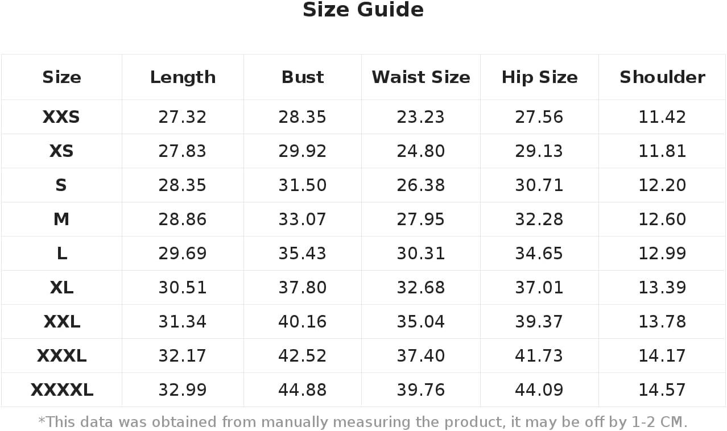The width and height of the screenshot is (727, 431).
Task: Select the Length column header
Action: pyautogui.click(x=183, y=77)
